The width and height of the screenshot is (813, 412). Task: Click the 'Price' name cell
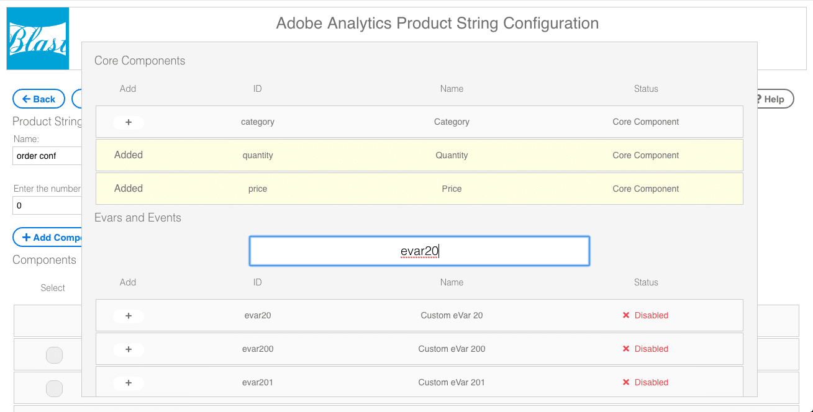452,189
